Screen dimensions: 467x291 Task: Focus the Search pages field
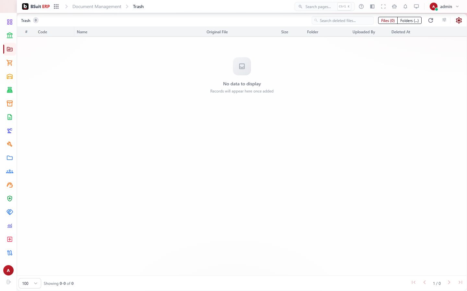pos(324,6)
